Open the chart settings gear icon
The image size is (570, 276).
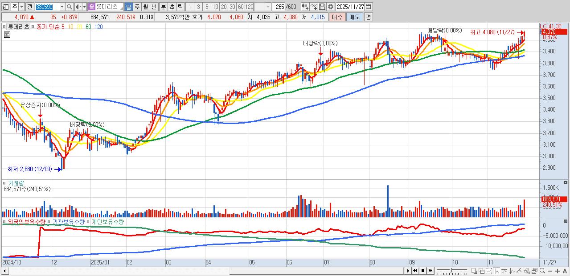click(x=330, y=7)
